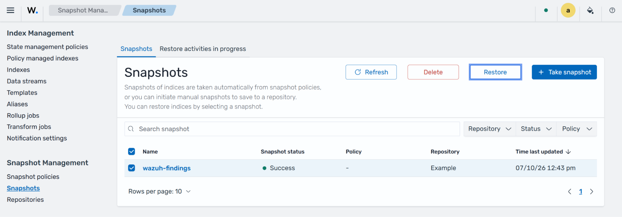622x217 pixels.
Task: Delete the selected snapshot
Action: tap(433, 72)
